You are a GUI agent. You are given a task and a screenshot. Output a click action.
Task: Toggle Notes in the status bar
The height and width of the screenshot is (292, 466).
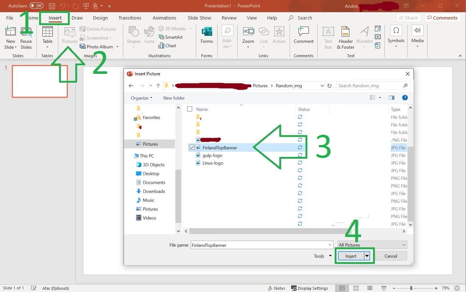click(276, 288)
